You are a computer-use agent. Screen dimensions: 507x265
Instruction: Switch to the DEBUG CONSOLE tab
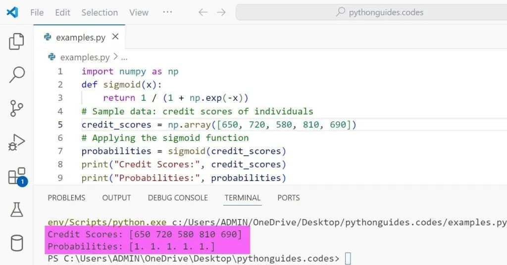click(x=178, y=198)
